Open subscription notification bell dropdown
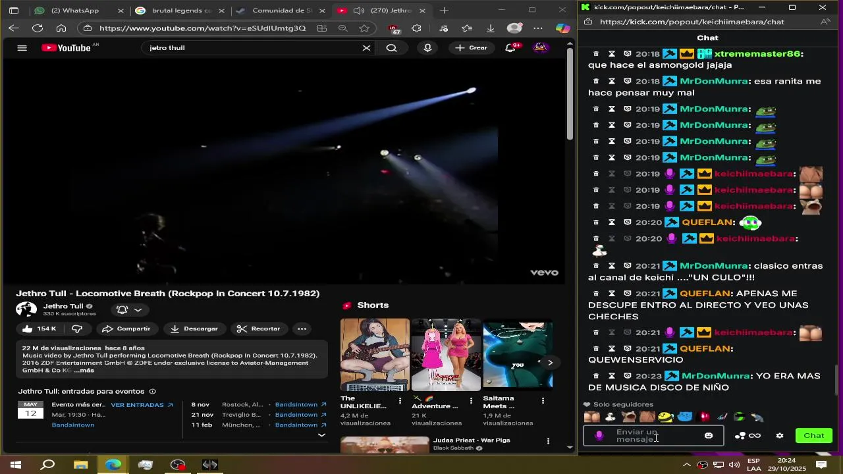843x474 pixels. pos(129,310)
